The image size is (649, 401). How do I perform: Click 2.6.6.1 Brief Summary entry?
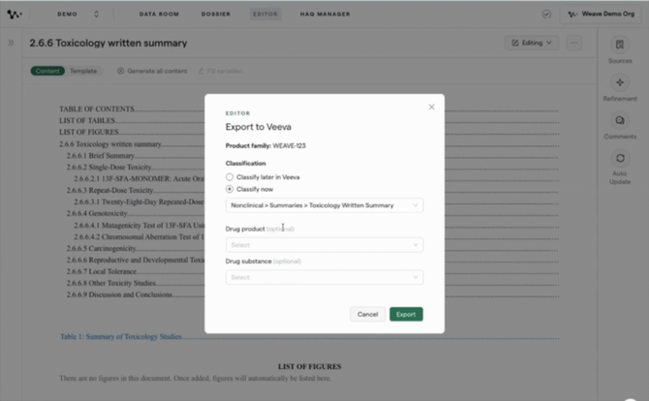101,156
